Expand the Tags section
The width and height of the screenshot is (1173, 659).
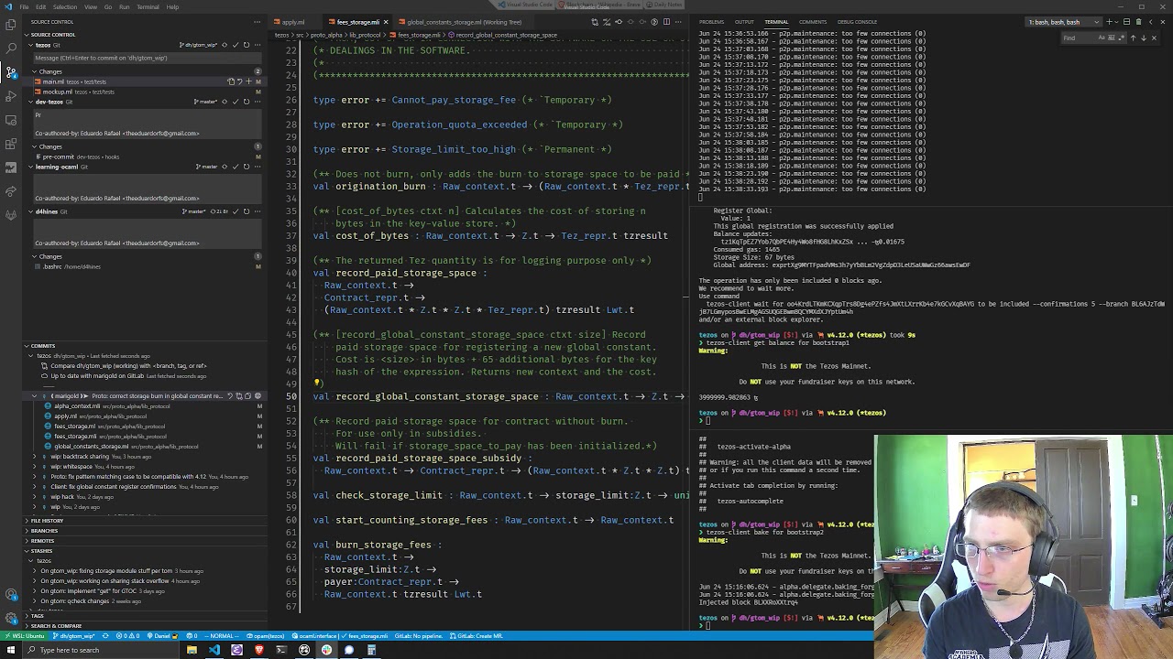[x=27, y=616]
